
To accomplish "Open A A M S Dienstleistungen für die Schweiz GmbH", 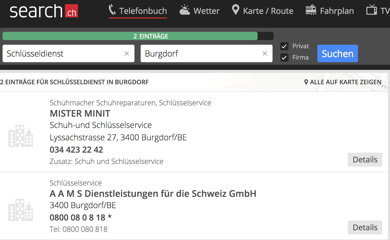I will [153, 193].
